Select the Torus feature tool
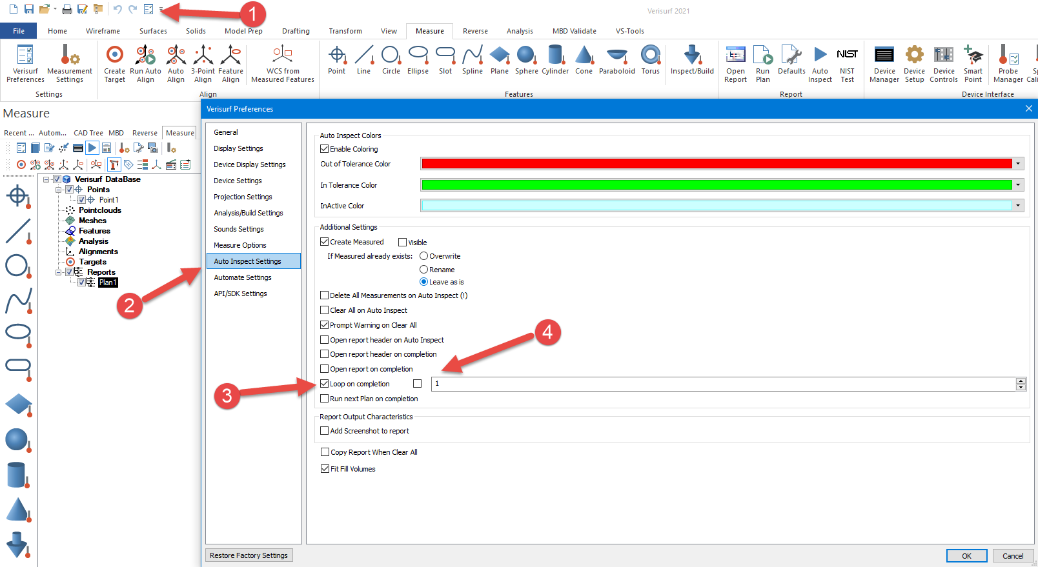Viewport: 1038px width, 567px height. point(651,60)
